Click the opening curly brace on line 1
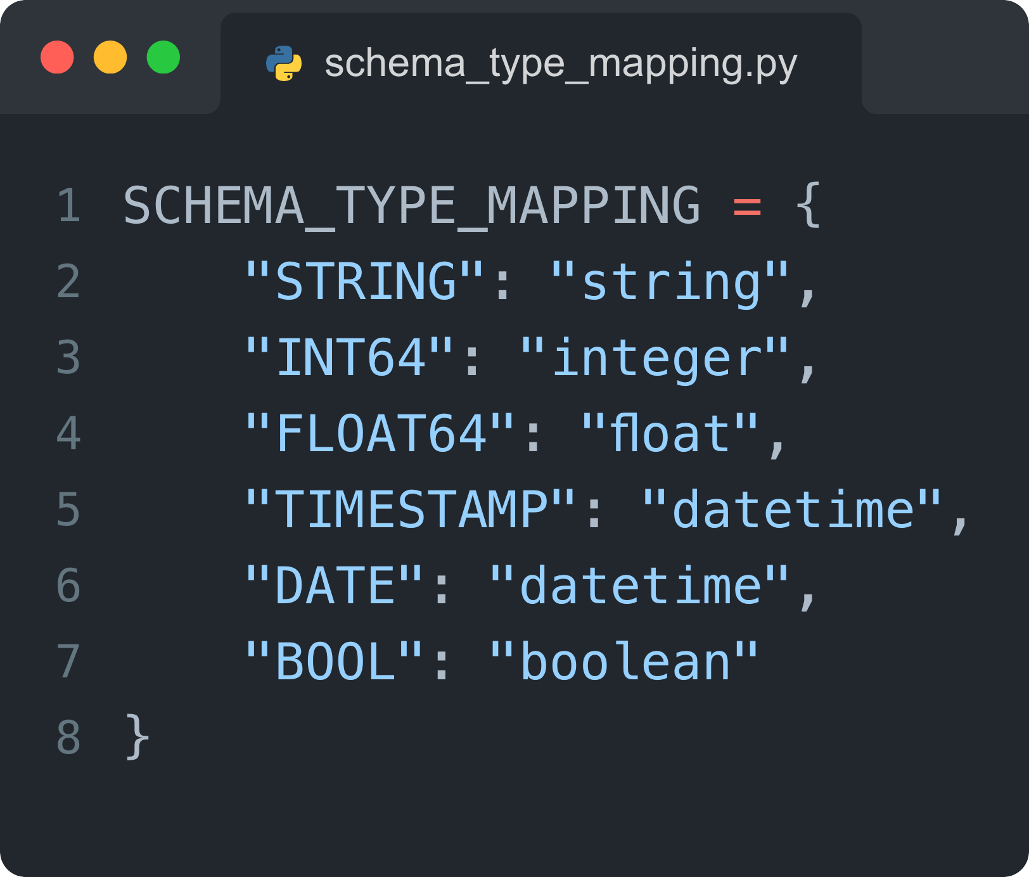Viewport: 1029px width, 877px height. click(808, 205)
